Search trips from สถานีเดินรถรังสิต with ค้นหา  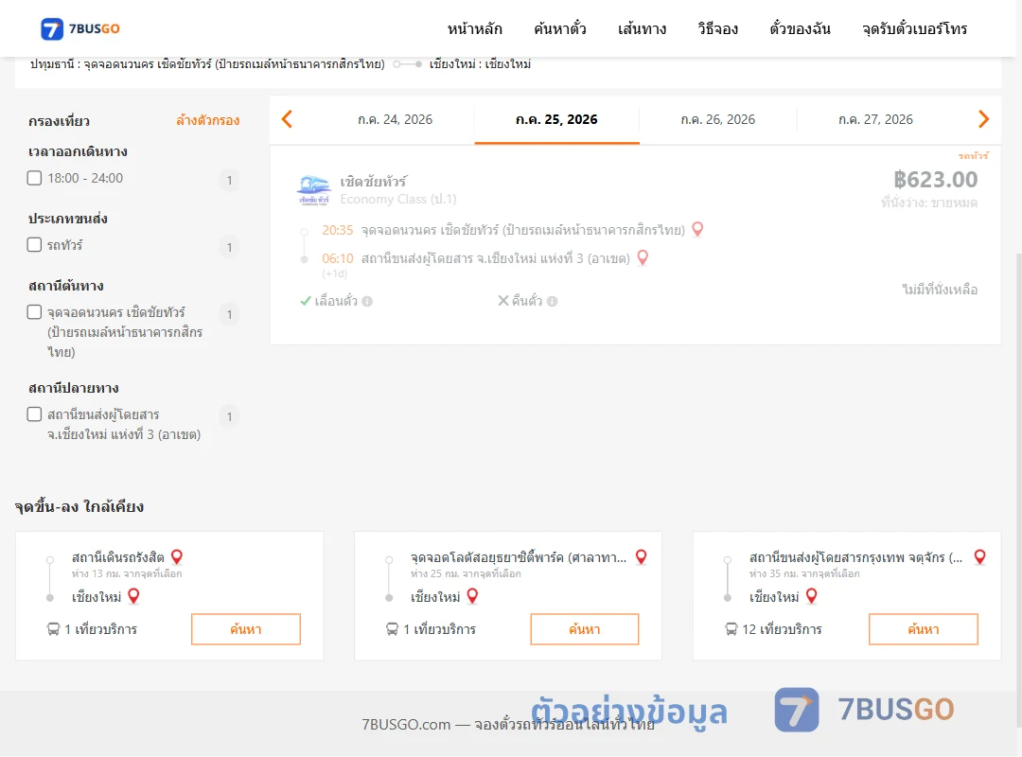pyautogui.click(x=246, y=629)
